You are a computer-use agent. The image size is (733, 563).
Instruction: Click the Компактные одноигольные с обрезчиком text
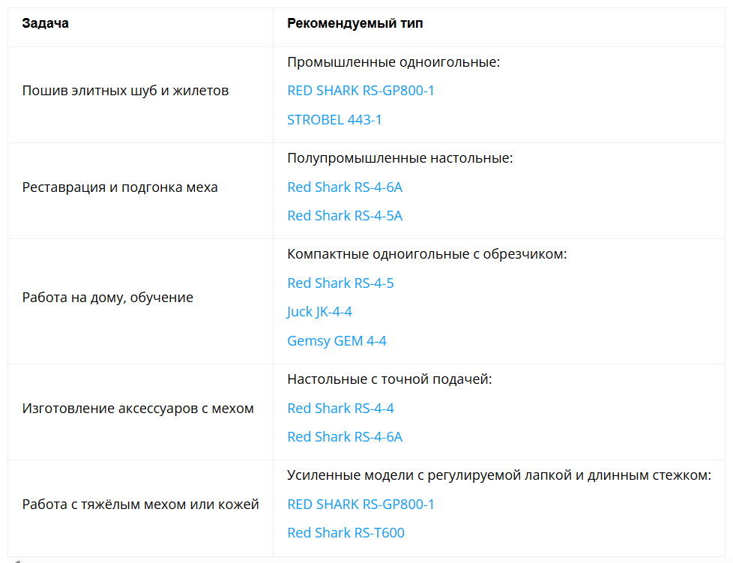tap(427, 254)
